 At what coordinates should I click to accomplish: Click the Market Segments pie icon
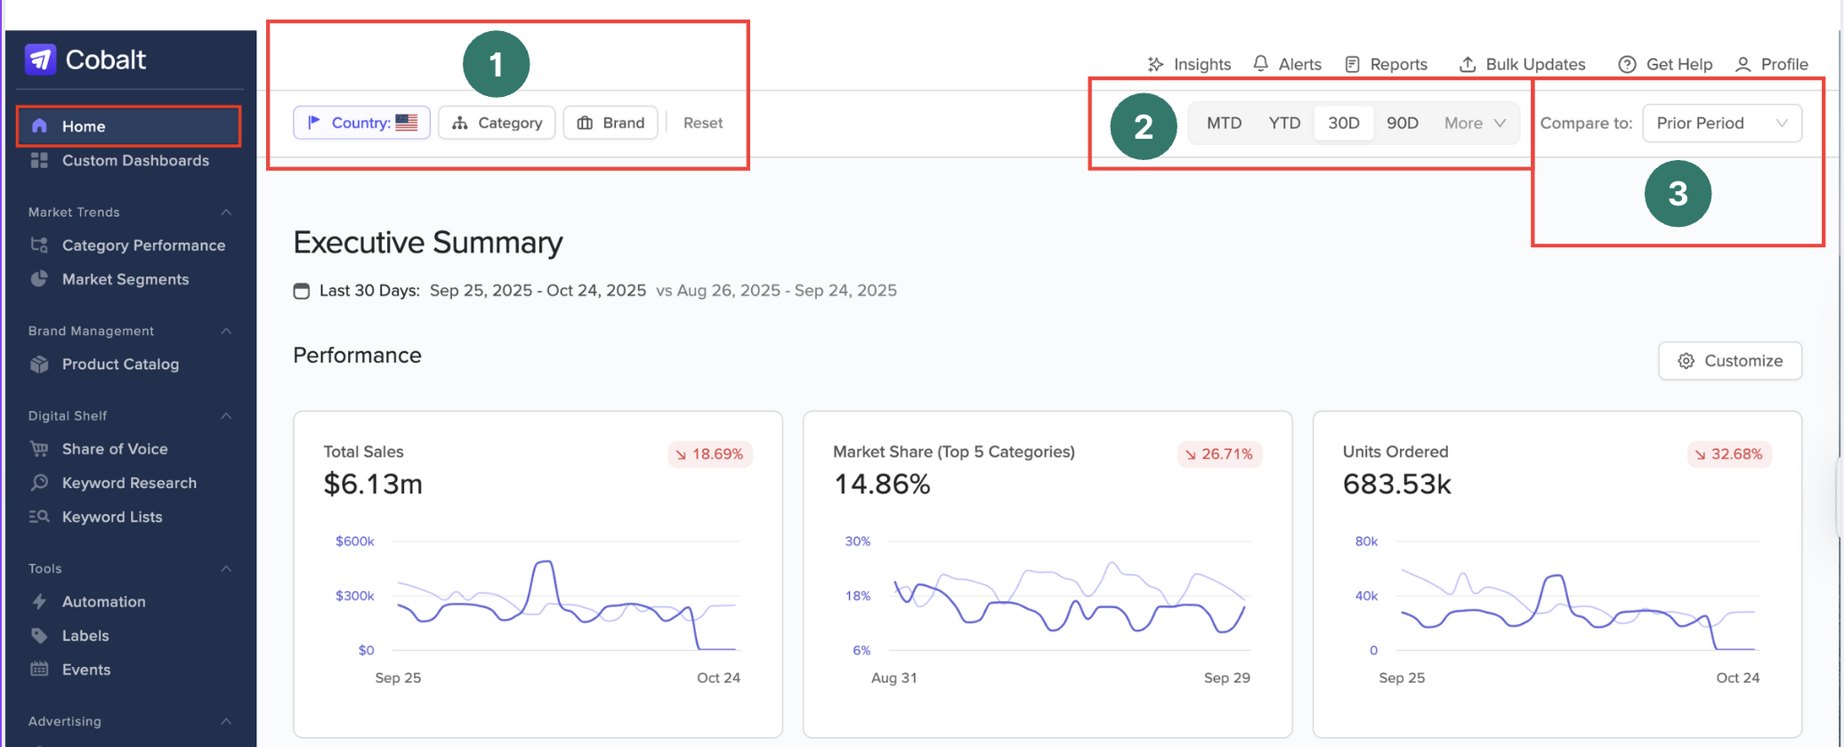39,279
